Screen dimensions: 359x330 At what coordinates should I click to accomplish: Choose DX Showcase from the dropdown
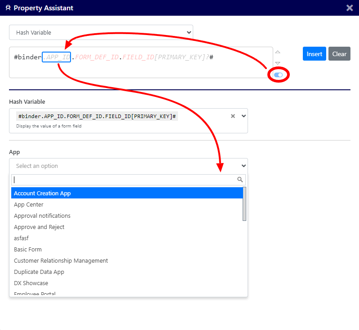click(x=31, y=283)
